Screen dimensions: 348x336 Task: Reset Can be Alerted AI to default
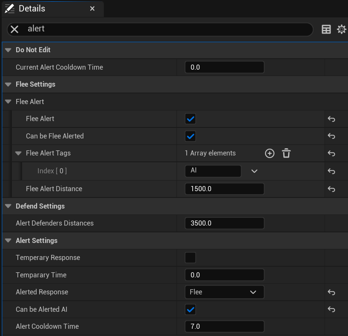(x=331, y=310)
